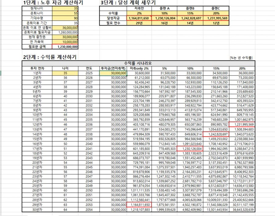Click red-outlined 1,164,811,650 in 29년차 row
The image size is (275, 216).
pos(139,205)
